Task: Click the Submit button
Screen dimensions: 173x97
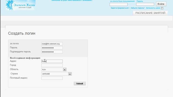Action: (x=80, y=84)
